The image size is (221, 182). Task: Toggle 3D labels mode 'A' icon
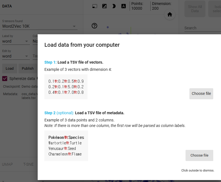tap(124, 6)
